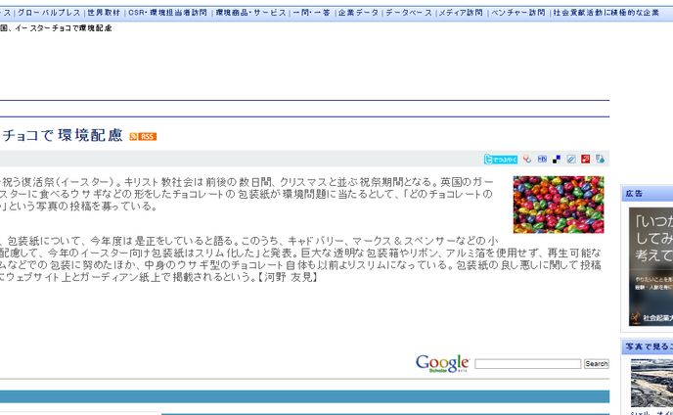Click the breadcrumb text イースターチョコで環境配慮
The image size is (673, 415).
(63, 28)
